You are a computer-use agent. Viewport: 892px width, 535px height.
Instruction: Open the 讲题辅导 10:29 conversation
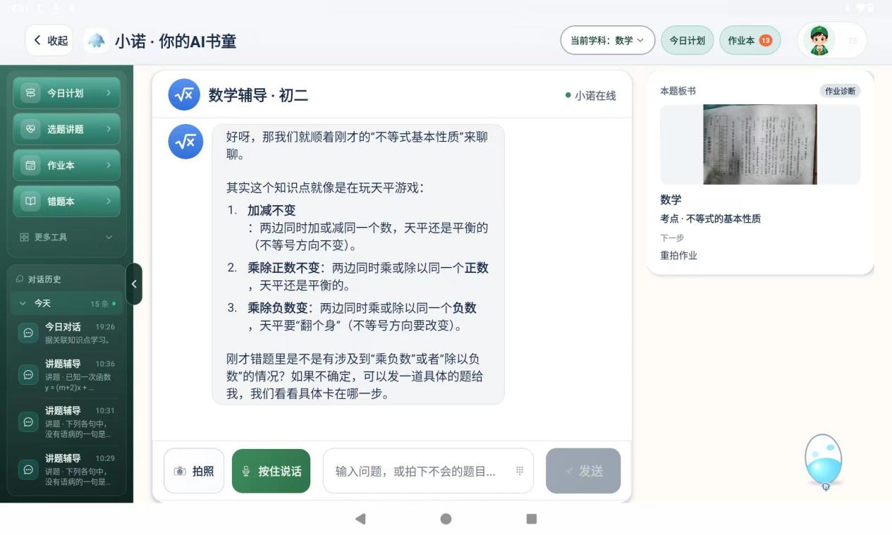[x=66, y=468]
